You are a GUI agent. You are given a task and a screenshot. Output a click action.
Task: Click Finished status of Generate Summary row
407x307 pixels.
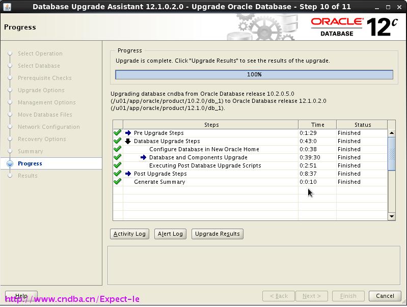(x=349, y=182)
